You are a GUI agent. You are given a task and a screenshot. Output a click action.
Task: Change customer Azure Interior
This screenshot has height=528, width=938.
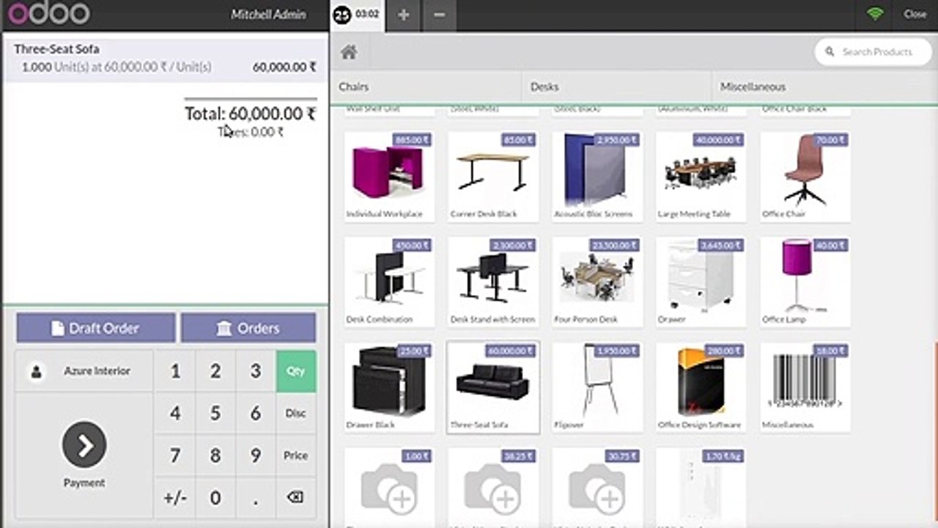coord(84,371)
